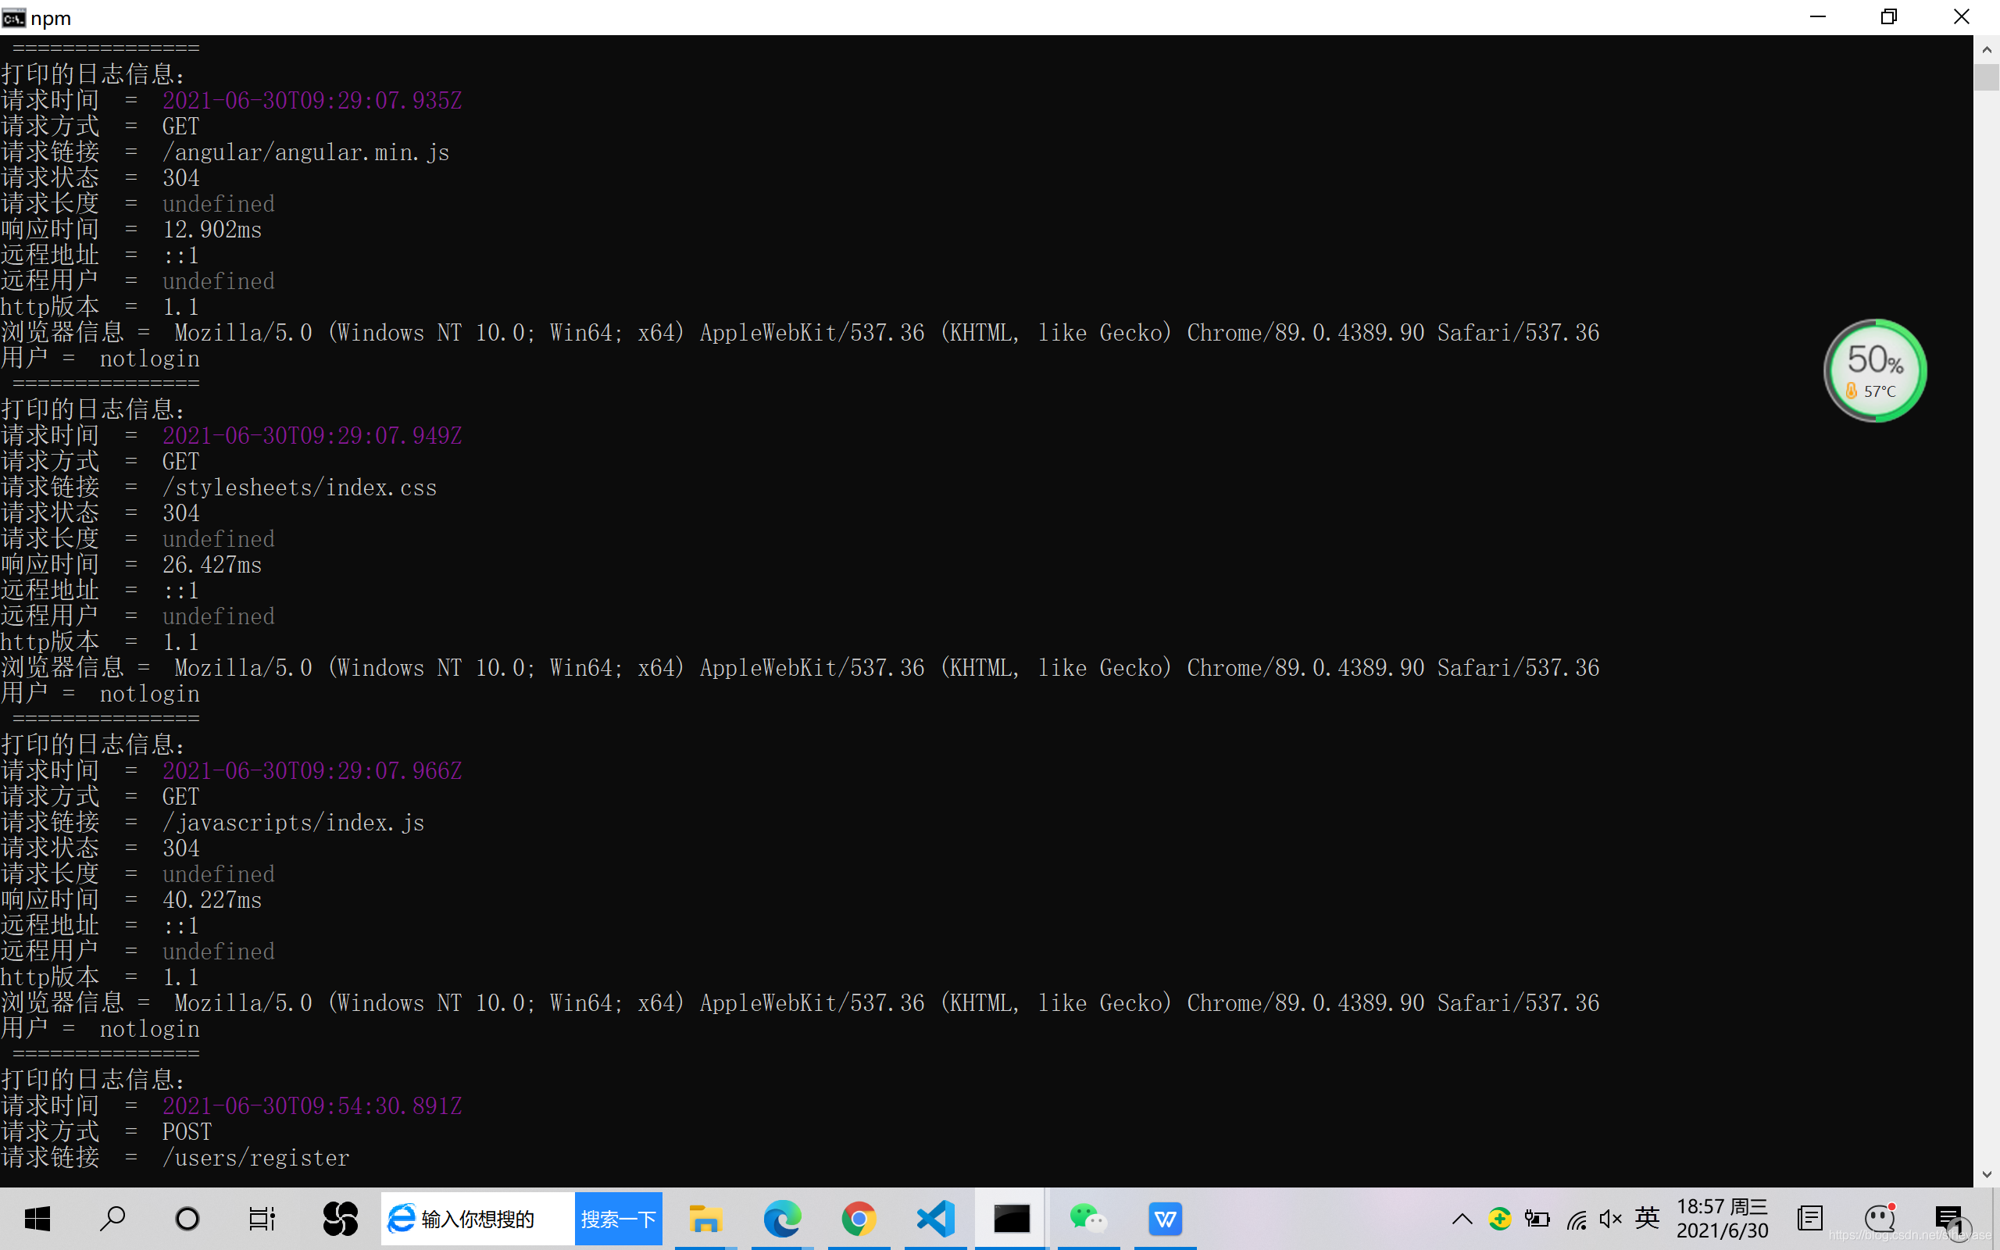The height and width of the screenshot is (1250, 2000).
Task: Click the vertical scrollbar thumb
Action: pyautogui.click(x=1987, y=77)
